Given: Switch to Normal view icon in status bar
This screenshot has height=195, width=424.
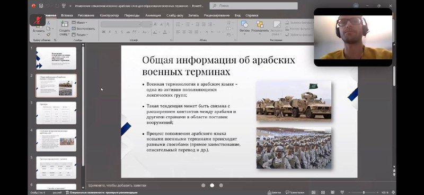Looking at the screenshot, I should coord(313,192).
